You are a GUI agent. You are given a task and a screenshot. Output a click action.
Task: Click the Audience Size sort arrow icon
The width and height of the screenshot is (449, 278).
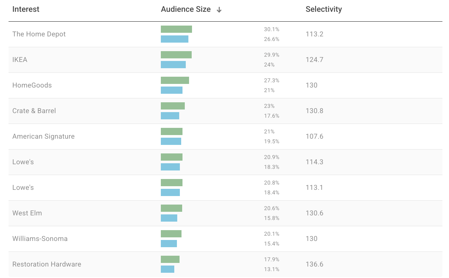click(x=219, y=10)
